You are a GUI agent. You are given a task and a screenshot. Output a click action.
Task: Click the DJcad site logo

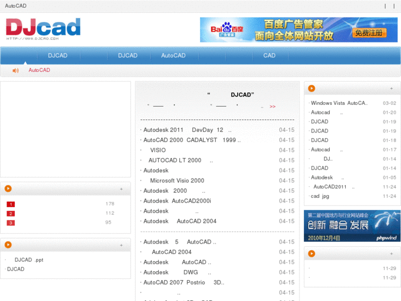click(43, 29)
